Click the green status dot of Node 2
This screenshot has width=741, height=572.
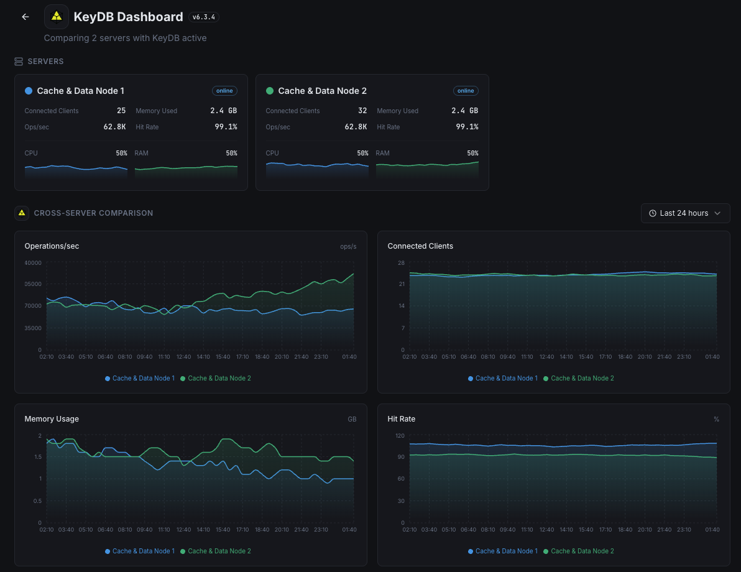tap(270, 91)
